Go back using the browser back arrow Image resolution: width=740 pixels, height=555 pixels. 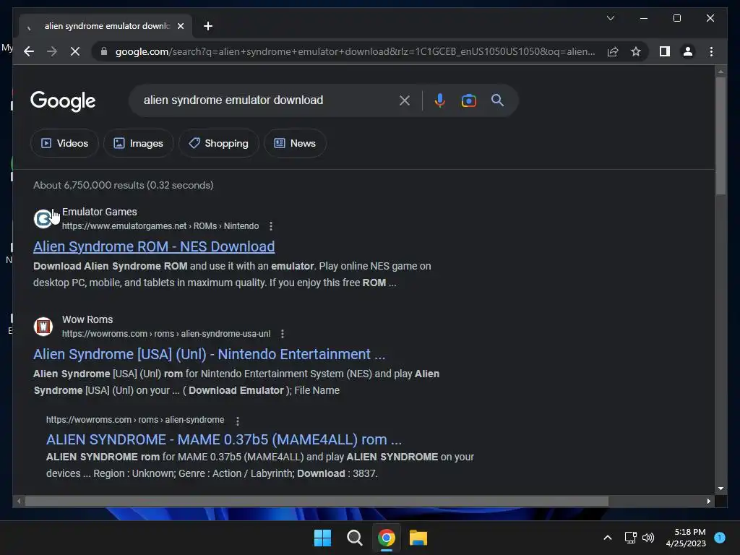click(29, 51)
